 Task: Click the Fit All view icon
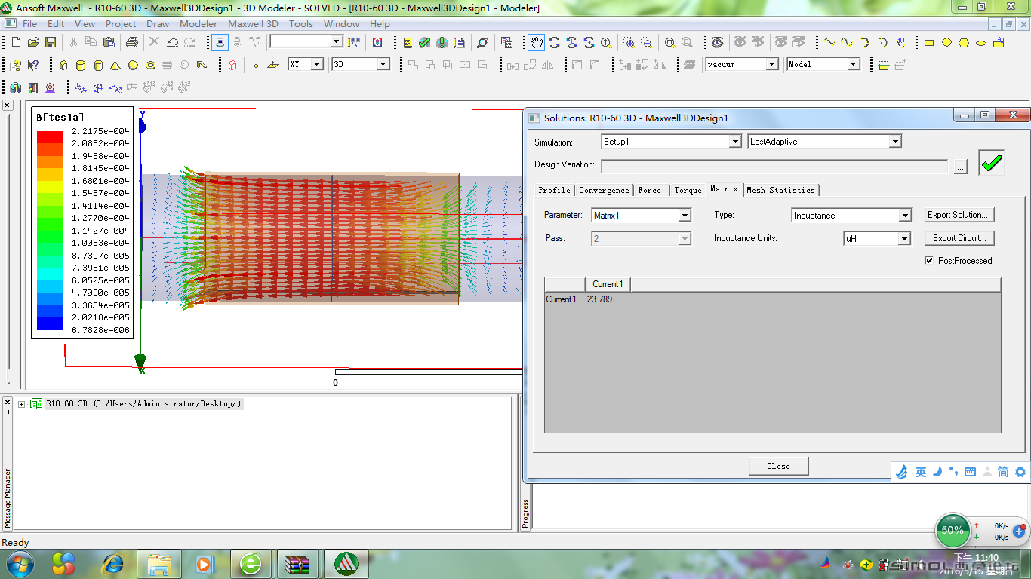(x=669, y=42)
